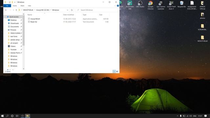This screenshot has height=118, width=210.
Task: Select the VCRUNTIM desktop archive icon
Action: coord(202,27)
